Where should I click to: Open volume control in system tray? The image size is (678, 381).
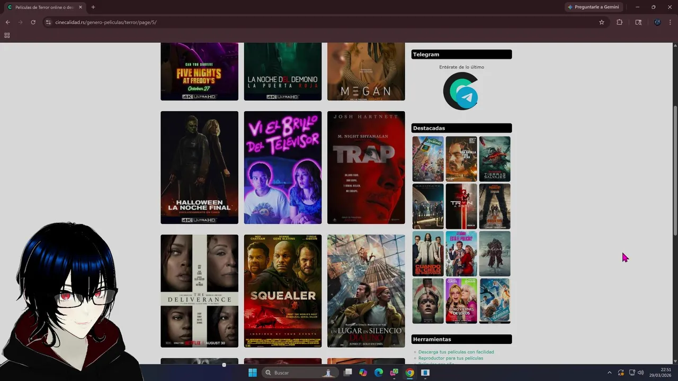click(x=641, y=373)
